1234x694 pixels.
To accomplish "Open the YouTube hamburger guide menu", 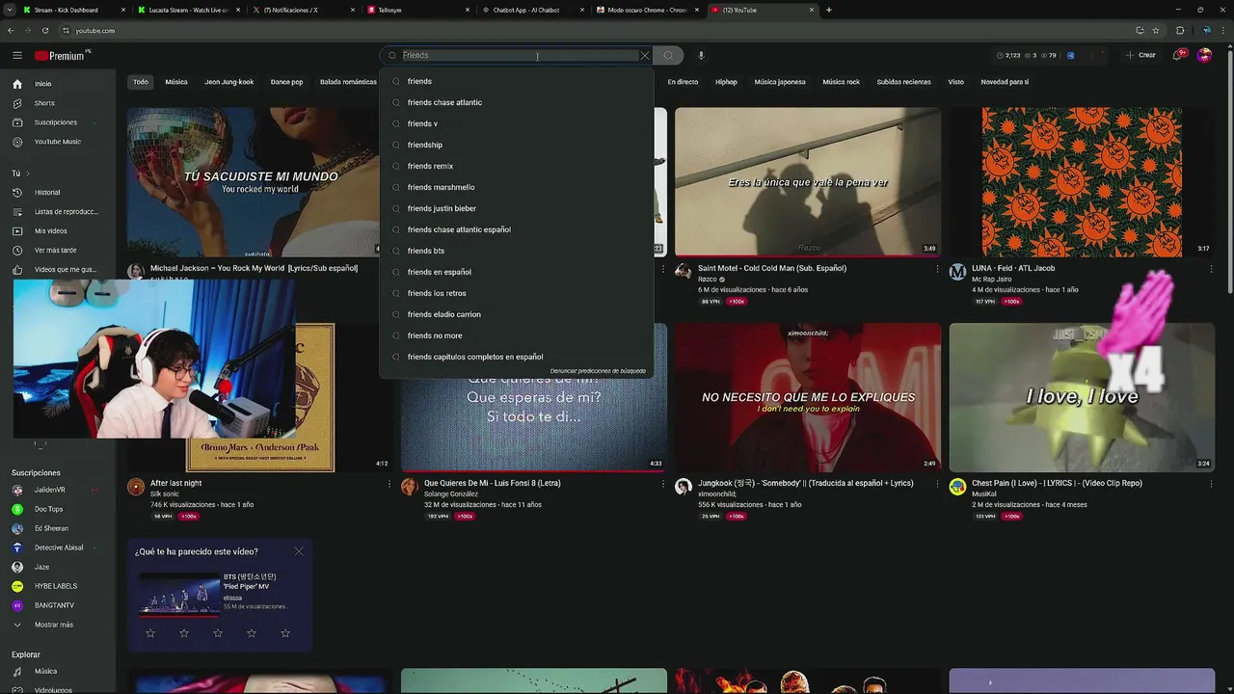I will [16, 56].
